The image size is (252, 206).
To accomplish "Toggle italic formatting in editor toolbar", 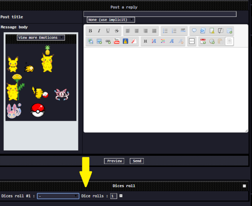I will pos(99,31).
